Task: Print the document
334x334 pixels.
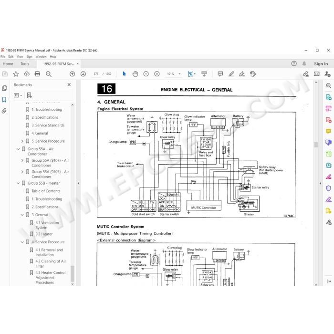Action: [x=37, y=74]
